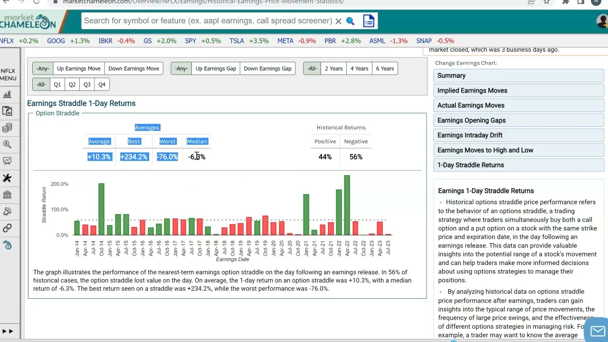
Task: Switch to Earnings Intraday Drift chart
Action: click(519, 135)
